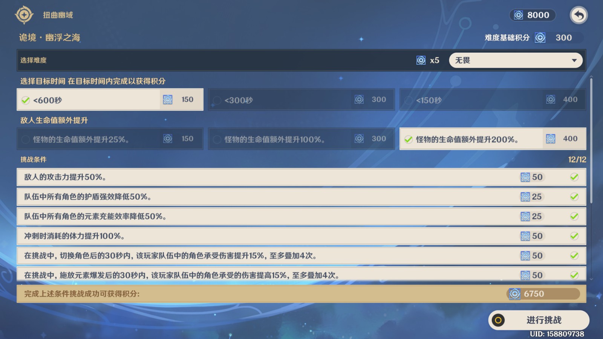
Task: Click the condition list scrollbar
Action: click(591, 141)
